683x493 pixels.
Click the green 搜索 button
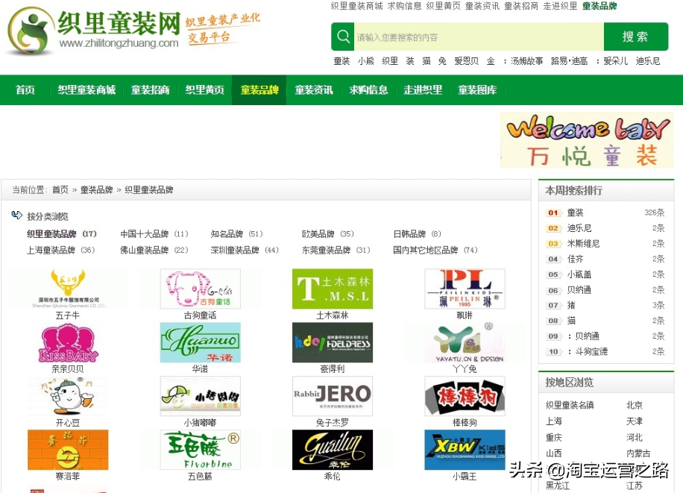pos(636,37)
